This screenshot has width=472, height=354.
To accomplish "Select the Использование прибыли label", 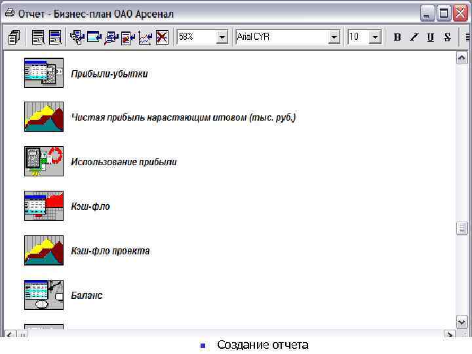I will coord(124,162).
